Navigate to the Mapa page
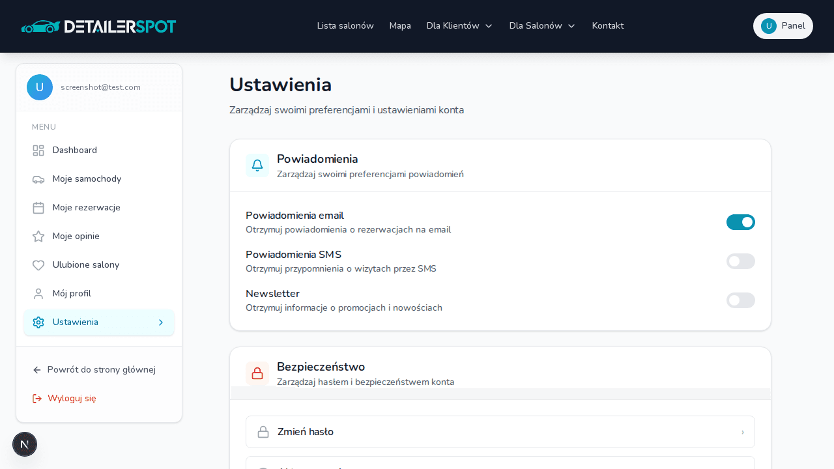 [400, 26]
